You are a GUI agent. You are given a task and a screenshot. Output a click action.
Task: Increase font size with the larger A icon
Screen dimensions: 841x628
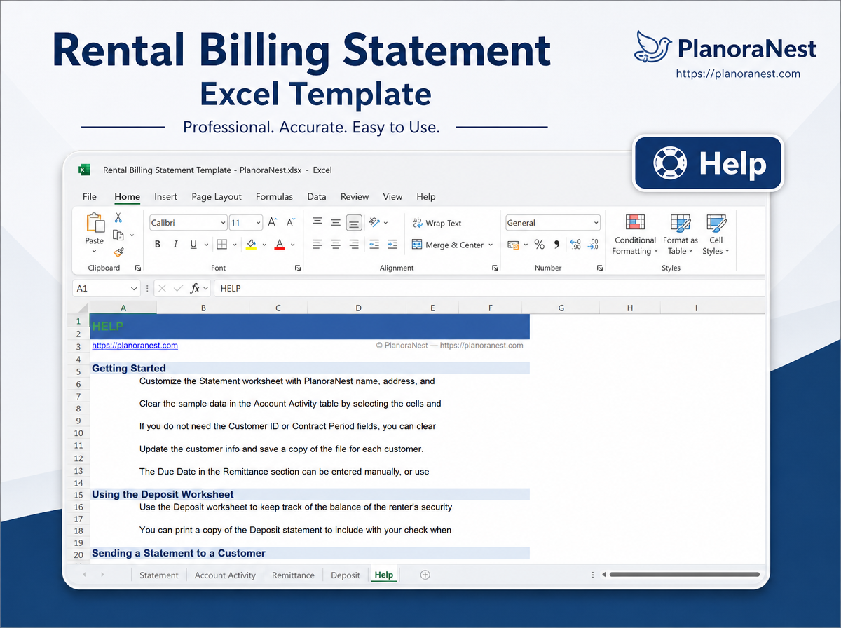click(273, 223)
